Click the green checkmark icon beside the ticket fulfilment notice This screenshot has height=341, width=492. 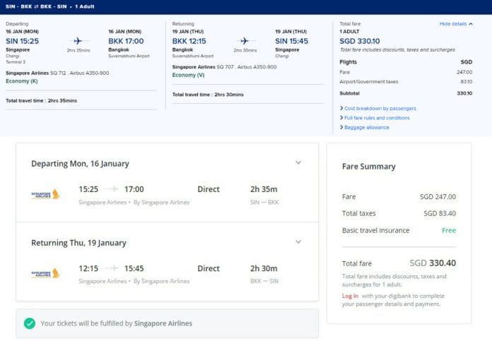[x=30, y=323]
